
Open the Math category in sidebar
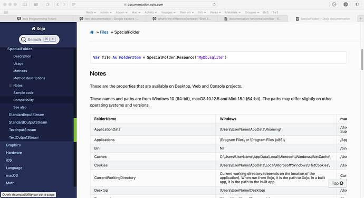(x=10, y=183)
